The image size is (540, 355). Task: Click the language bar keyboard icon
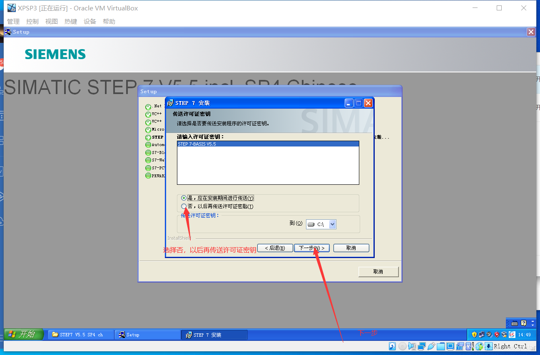tap(515, 323)
